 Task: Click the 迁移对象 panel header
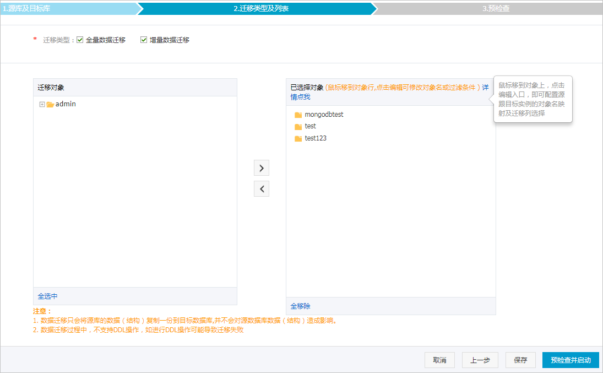pos(135,88)
